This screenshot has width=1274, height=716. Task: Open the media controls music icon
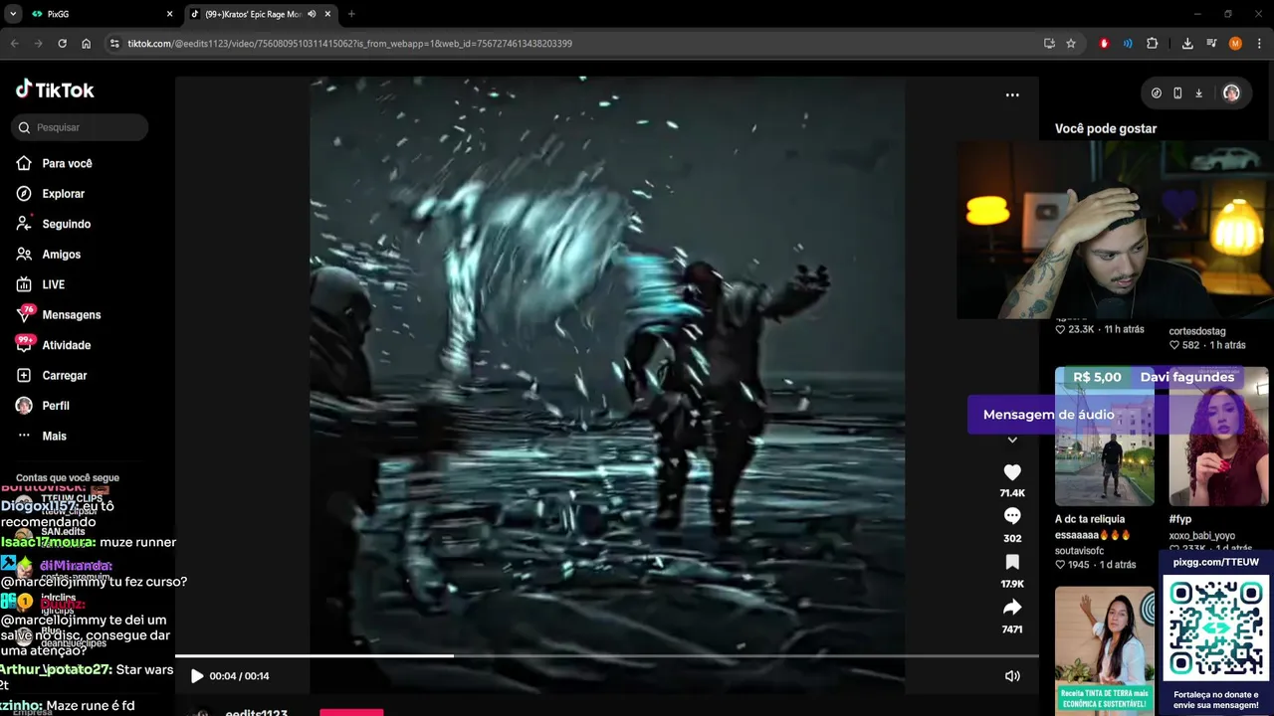[1211, 44]
